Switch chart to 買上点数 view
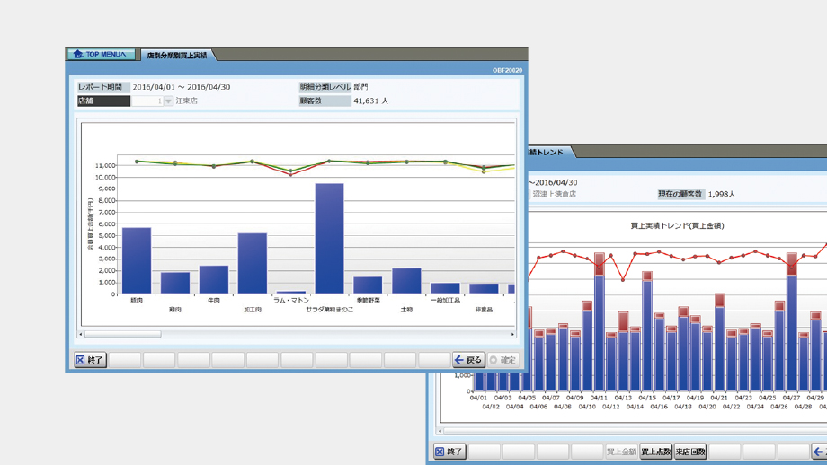This screenshot has height=465, width=827. (x=656, y=452)
